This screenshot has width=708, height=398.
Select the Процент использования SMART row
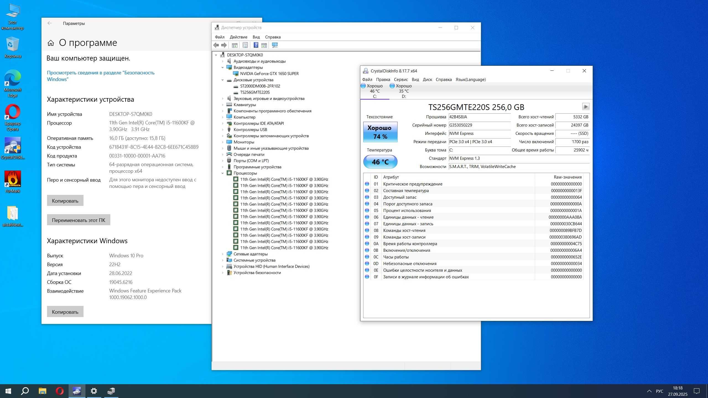[473, 211]
